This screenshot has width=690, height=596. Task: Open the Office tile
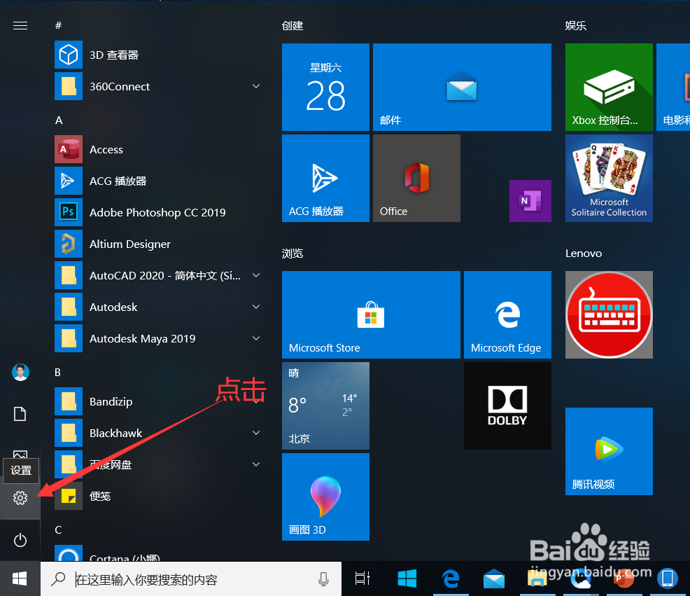tap(416, 178)
